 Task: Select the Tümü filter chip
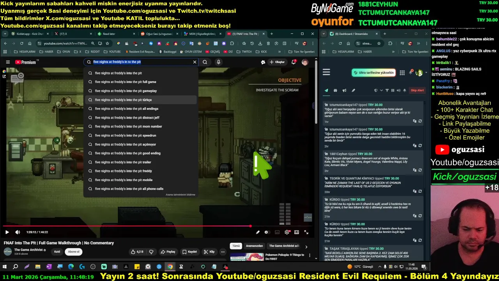coord(236,246)
